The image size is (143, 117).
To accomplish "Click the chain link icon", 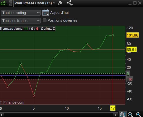I will coord(11,3).
